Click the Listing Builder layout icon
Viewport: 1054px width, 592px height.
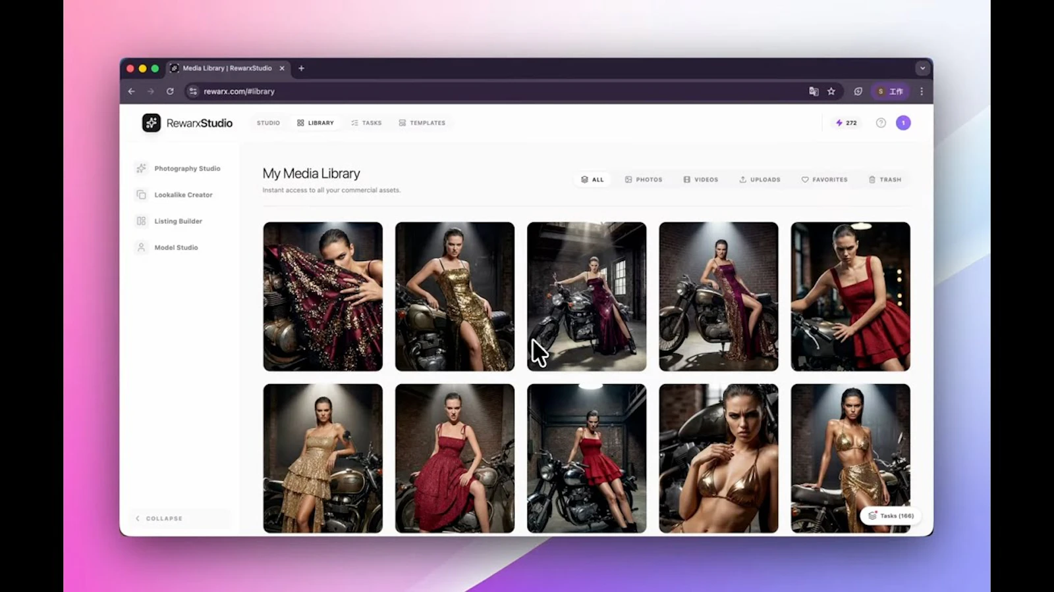click(141, 221)
